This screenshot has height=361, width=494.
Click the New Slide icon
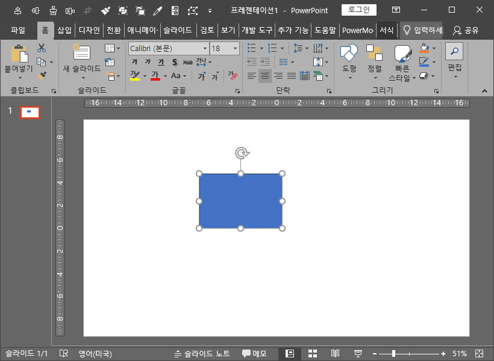point(81,52)
